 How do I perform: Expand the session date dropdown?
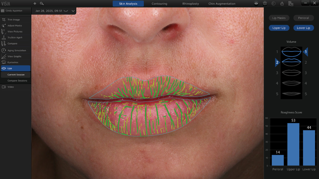tap(73, 11)
